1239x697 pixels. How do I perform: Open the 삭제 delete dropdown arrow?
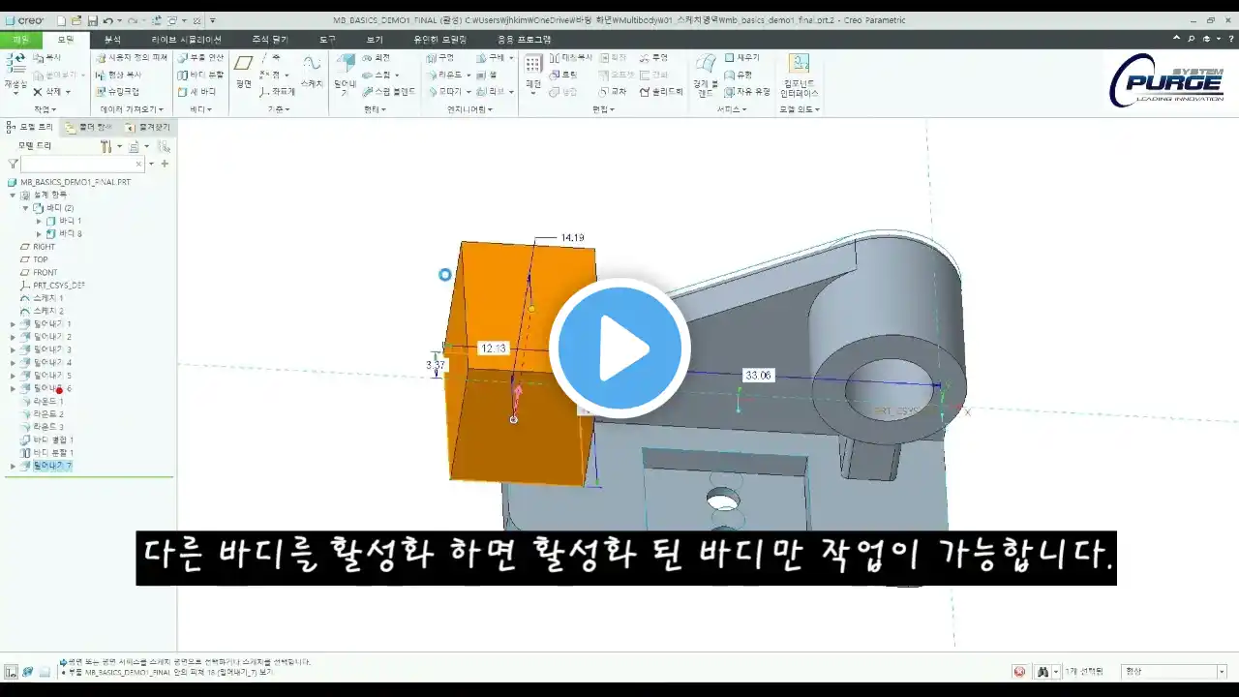(x=68, y=92)
